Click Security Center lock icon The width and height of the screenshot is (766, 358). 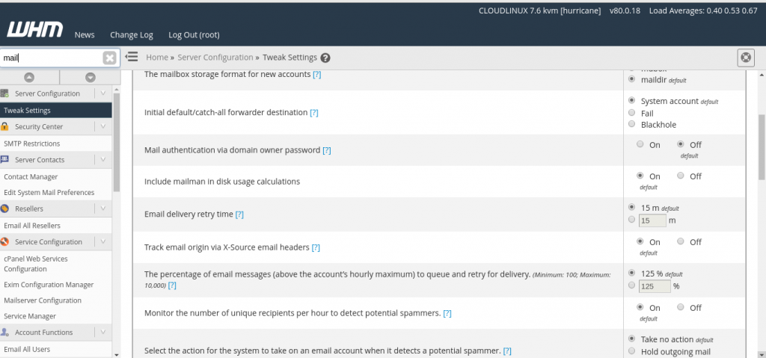(5, 126)
